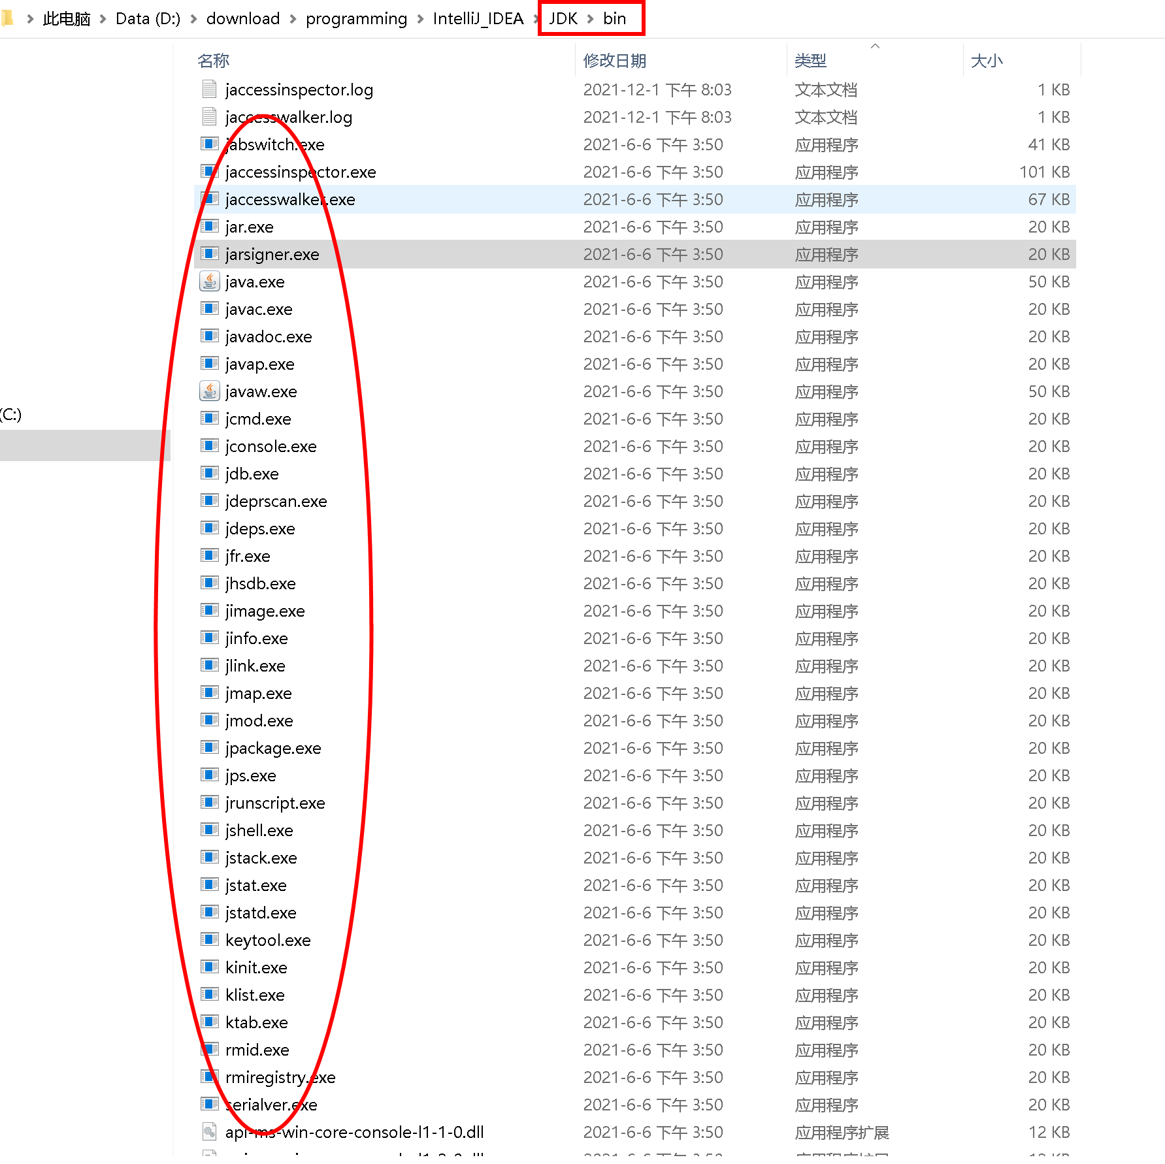Navigate to 此电脑 in breadcrumb
This screenshot has width=1165, height=1164.
coord(67,19)
